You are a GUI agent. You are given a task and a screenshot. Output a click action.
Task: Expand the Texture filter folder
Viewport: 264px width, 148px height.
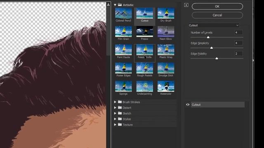click(115, 125)
